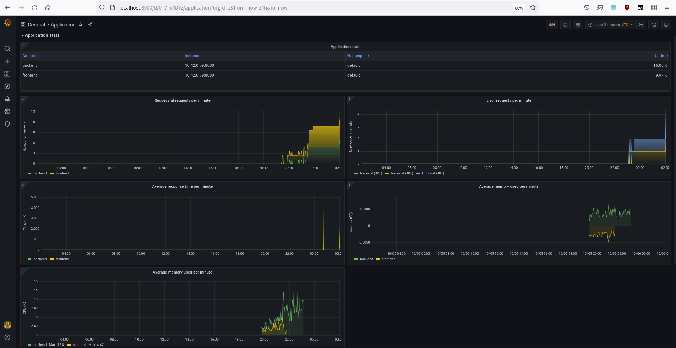Add a new panel to dashboard

(x=552, y=25)
